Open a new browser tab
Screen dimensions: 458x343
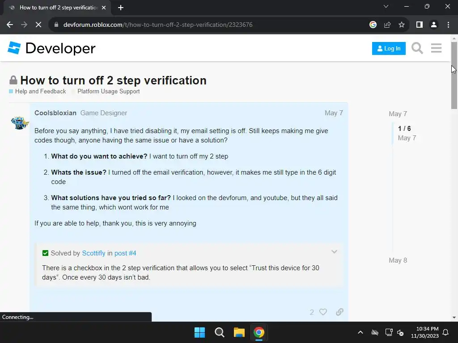(121, 8)
